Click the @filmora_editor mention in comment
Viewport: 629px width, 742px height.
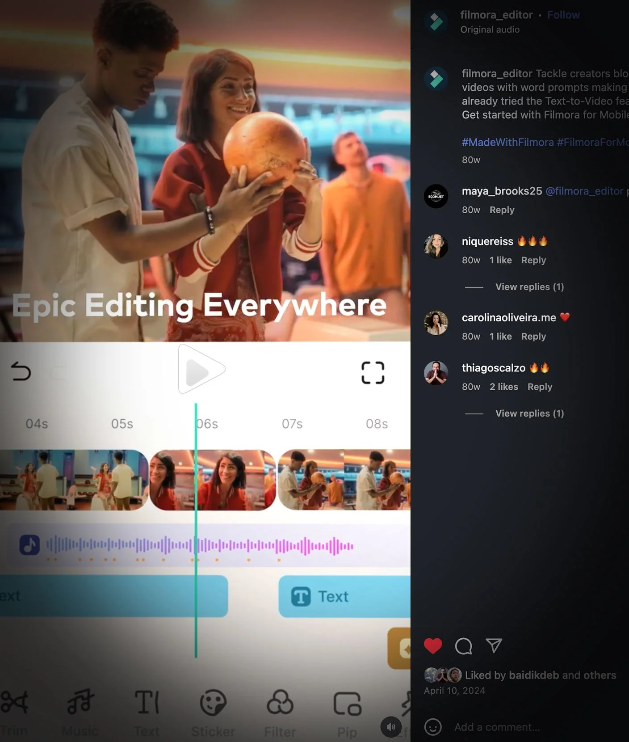(584, 191)
